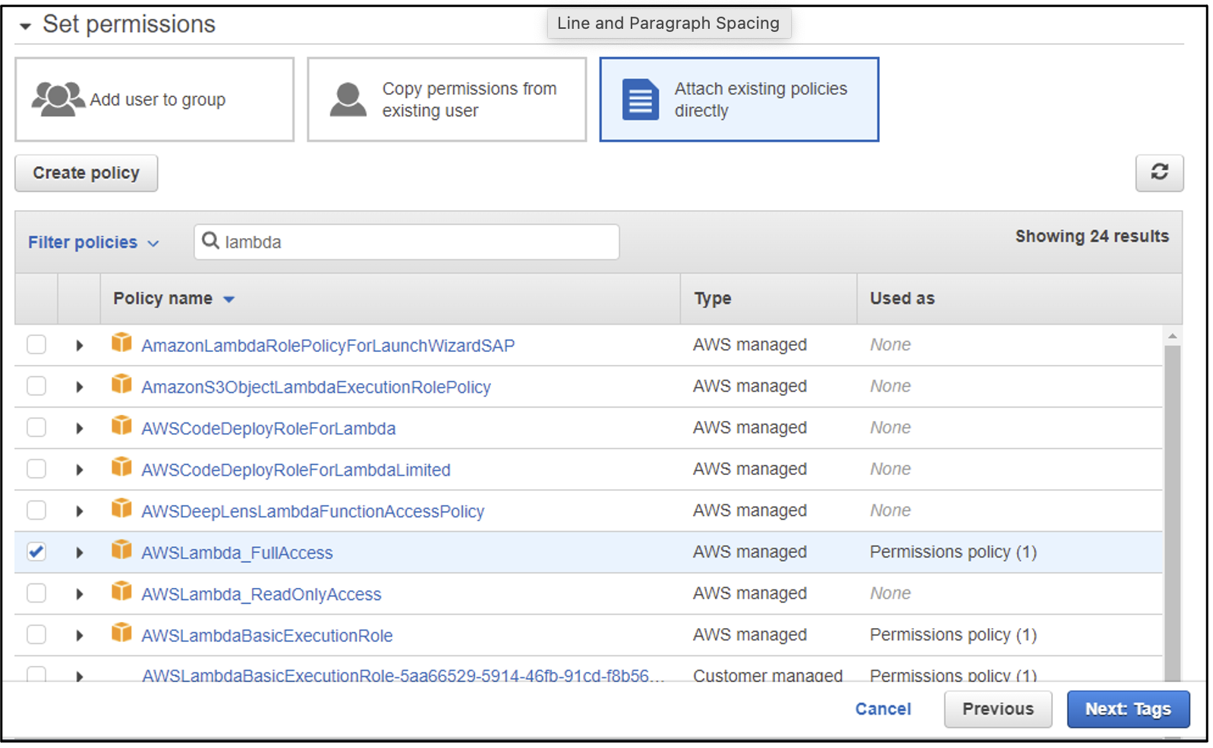Click the refresh policies icon button

click(x=1159, y=172)
